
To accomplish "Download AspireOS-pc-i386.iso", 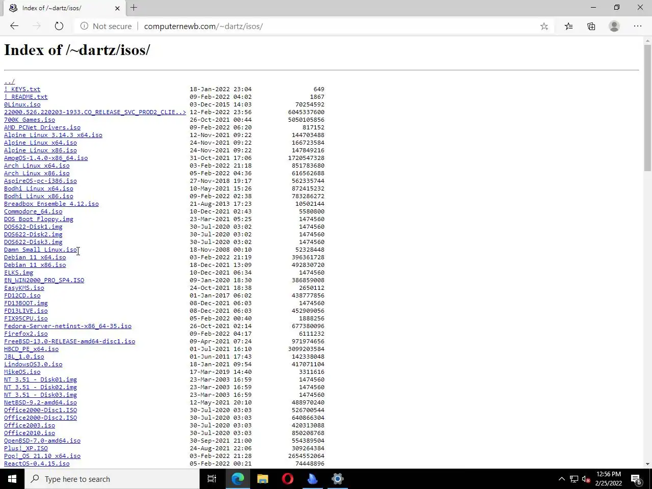I will coord(40,181).
